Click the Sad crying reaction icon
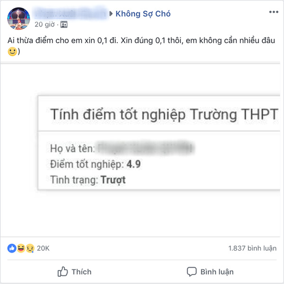This screenshot has width=284, height=284. tap(30, 248)
